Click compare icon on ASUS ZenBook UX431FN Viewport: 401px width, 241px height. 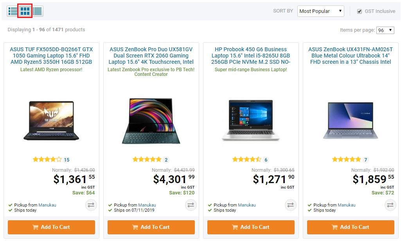(390, 205)
